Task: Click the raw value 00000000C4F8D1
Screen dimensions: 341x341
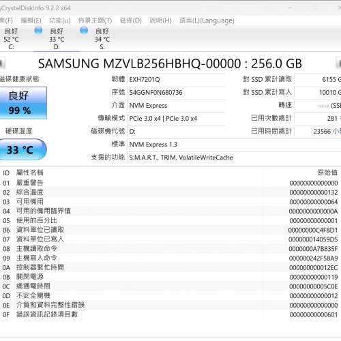Action: pyautogui.click(x=313, y=230)
